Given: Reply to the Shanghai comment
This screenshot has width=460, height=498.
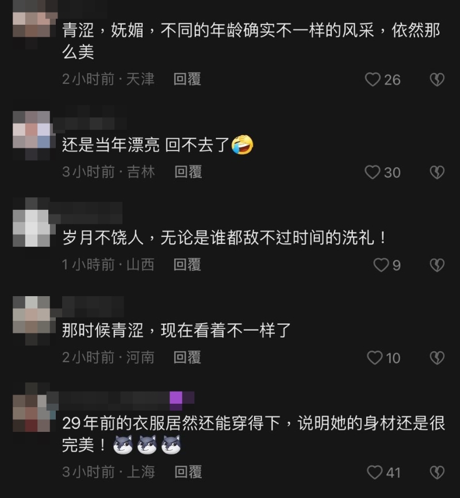Looking at the screenshot, I should pos(188,472).
